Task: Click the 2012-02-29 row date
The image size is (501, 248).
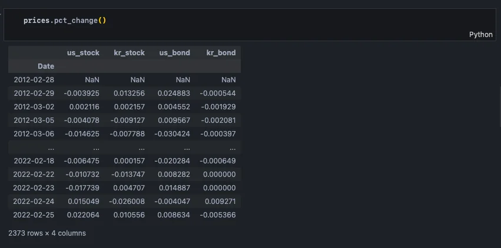Action: 34,93
